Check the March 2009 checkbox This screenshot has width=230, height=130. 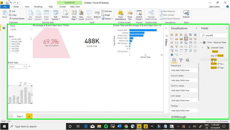[10, 44]
